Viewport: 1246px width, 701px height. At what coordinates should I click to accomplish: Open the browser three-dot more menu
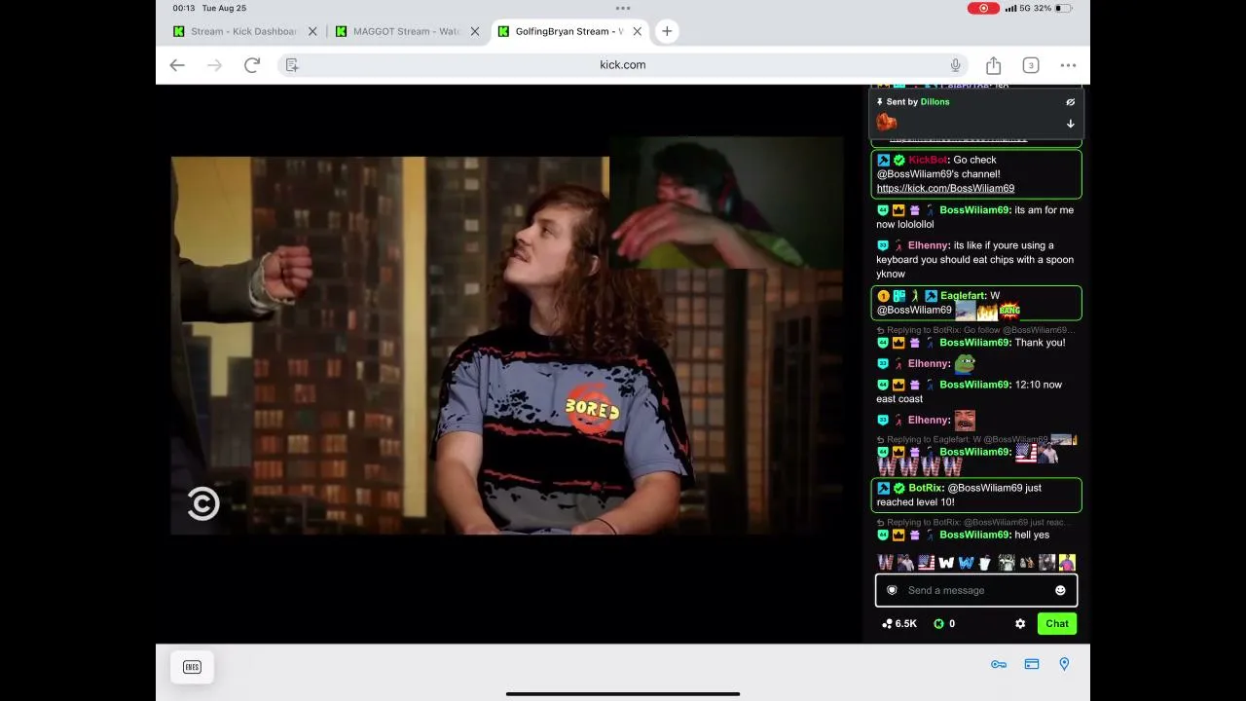pos(1068,65)
